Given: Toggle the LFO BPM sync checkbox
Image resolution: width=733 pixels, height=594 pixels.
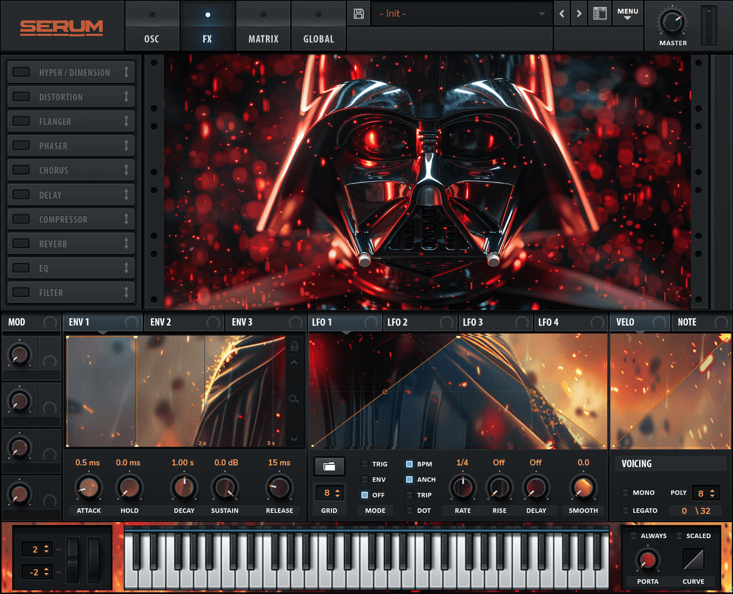Looking at the screenshot, I should tap(409, 464).
